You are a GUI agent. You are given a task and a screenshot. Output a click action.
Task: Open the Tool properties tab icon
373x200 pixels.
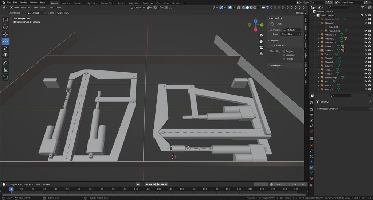[x=311, y=103]
